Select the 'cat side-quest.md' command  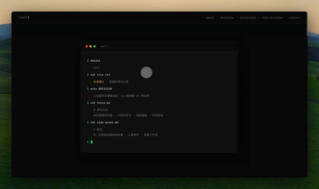104,122
